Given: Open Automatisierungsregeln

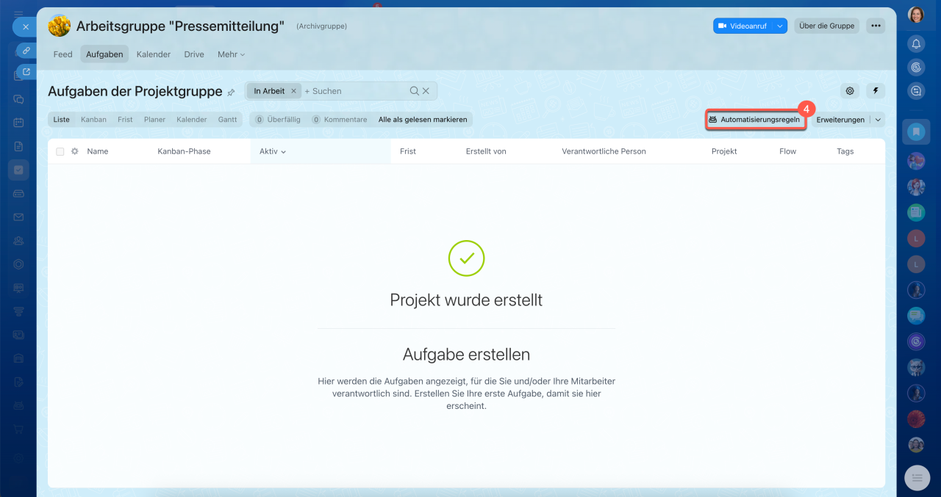Looking at the screenshot, I should click(x=755, y=120).
